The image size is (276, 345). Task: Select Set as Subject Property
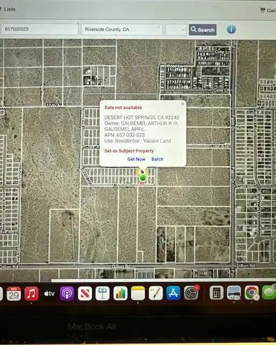[x=129, y=151]
